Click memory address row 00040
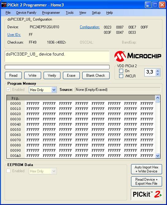Viewport: 167px width, 205px height. coord(16,124)
